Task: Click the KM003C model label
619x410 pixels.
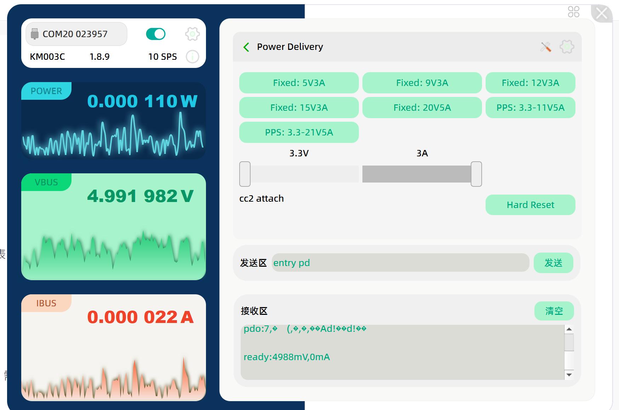Action: [x=47, y=57]
